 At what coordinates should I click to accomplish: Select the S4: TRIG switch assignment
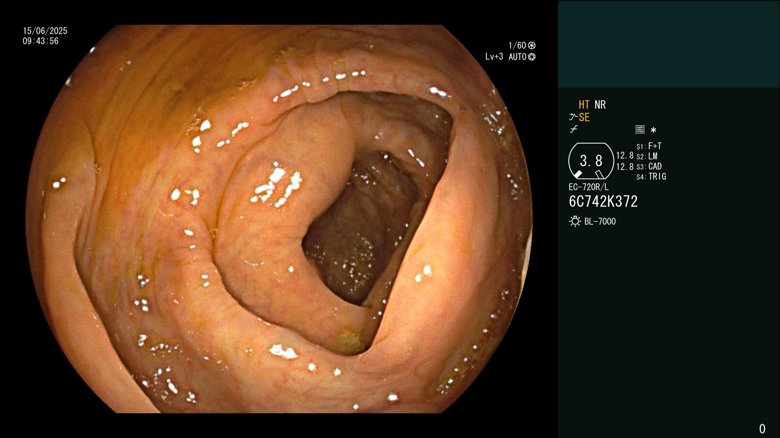click(x=651, y=176)
